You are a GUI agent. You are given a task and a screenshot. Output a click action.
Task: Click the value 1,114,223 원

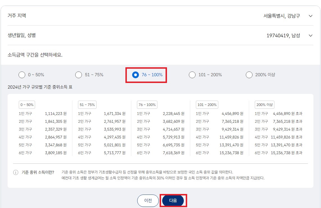[x=56, y=114]
